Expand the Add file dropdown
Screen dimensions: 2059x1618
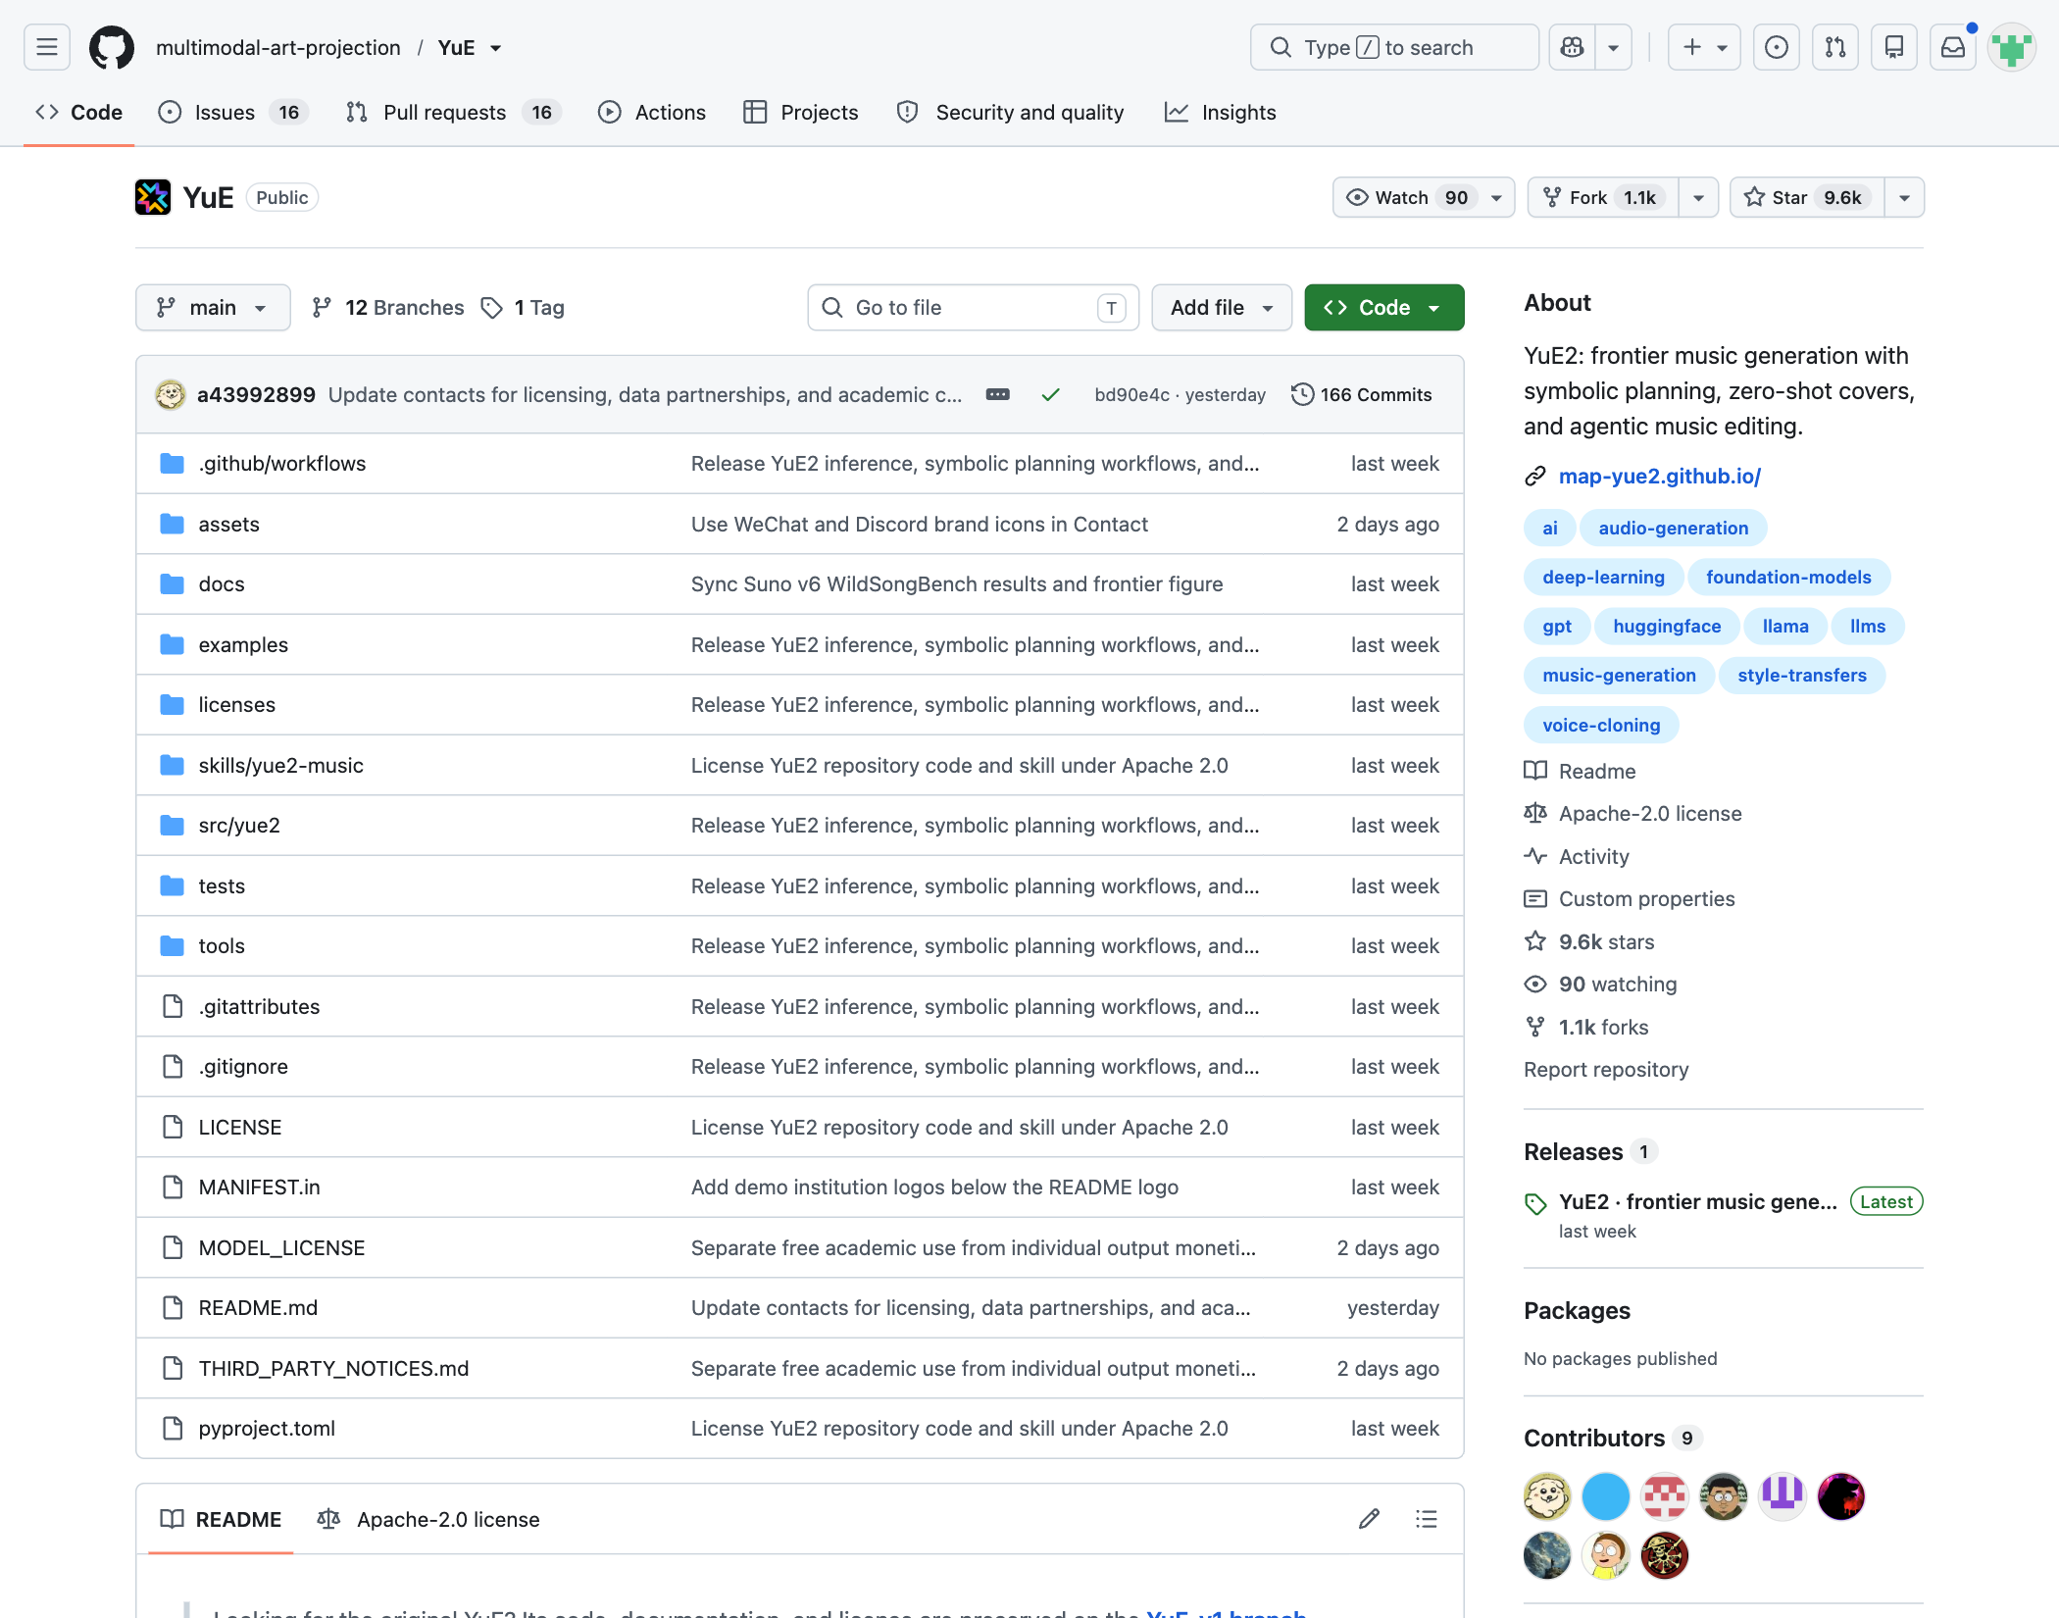click(1222, 308)
